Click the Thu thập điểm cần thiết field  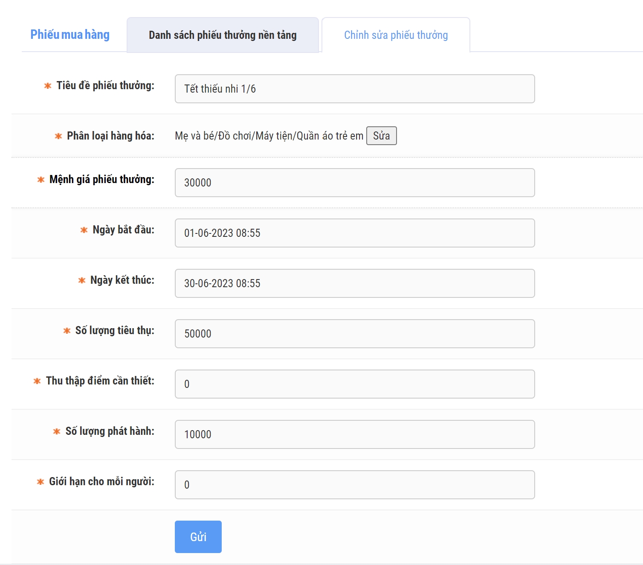tap(354, 384)
